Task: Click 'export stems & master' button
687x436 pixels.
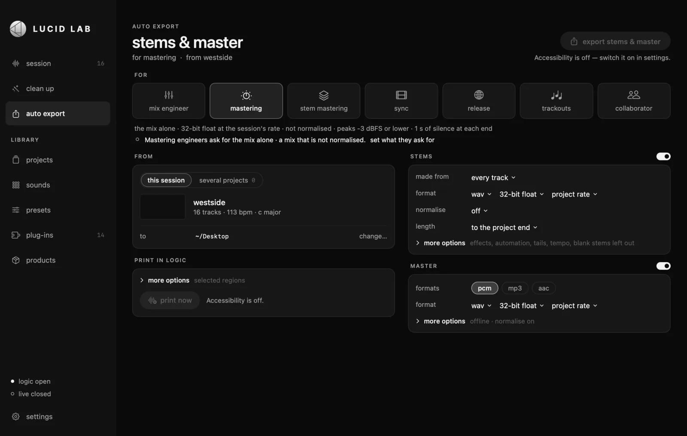Action: click(x=615, y=42)
